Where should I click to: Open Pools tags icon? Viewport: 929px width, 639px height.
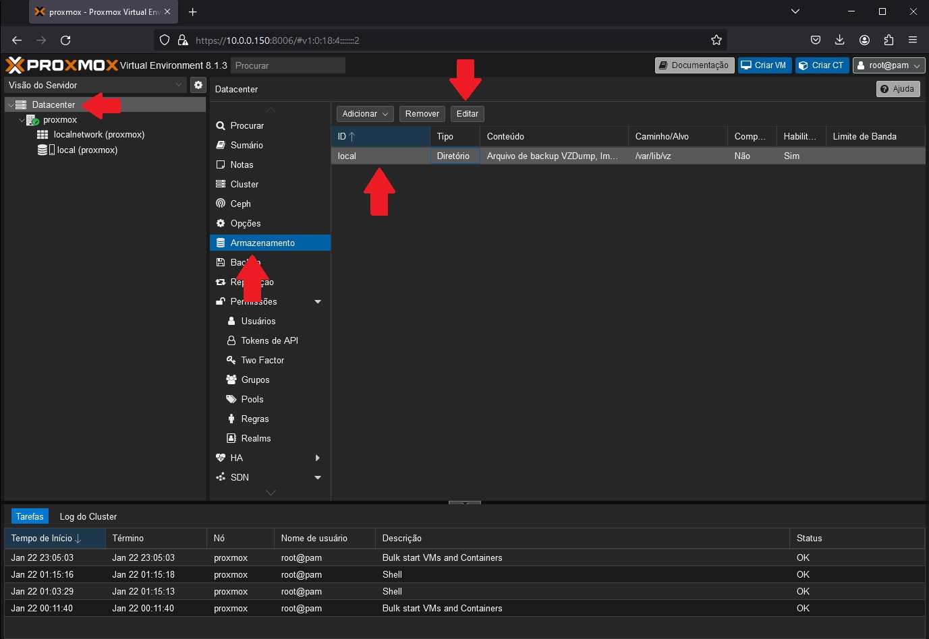(x=231, y=399)
